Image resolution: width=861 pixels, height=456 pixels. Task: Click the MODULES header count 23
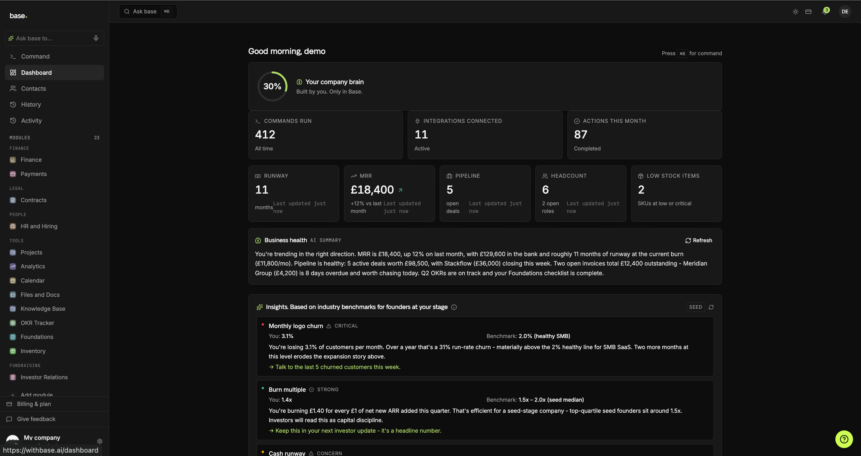pos(97,138)
